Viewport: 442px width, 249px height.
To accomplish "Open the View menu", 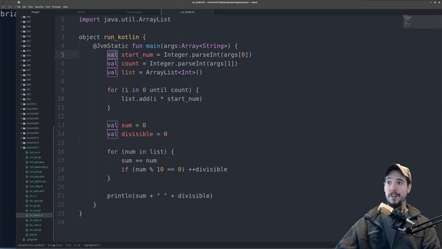I will (x=30, y=7).
